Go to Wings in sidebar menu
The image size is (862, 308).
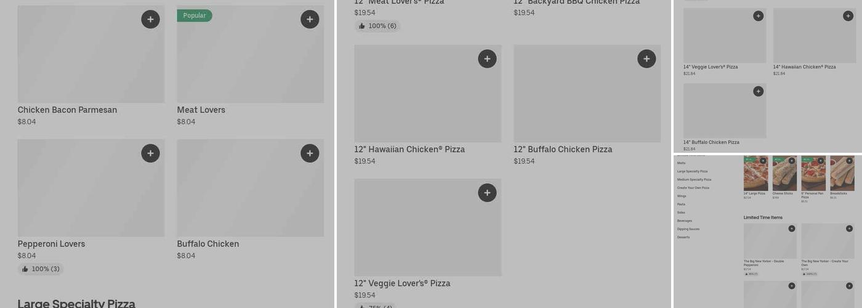coord(682,196)
